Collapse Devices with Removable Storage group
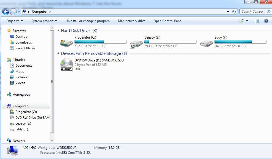The height and width of the screenshot is (159, 272). (x=58, y=53)
